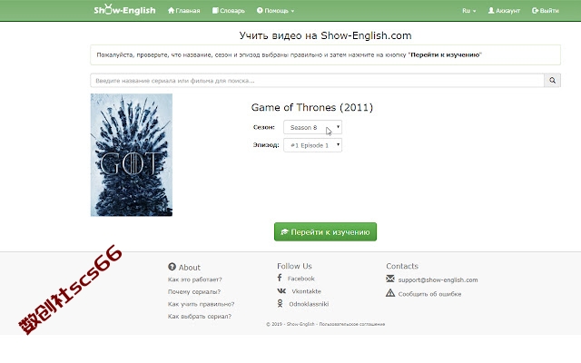Click the About question mark icon
This screenshot has height=363, width=581.
[172, 267]
